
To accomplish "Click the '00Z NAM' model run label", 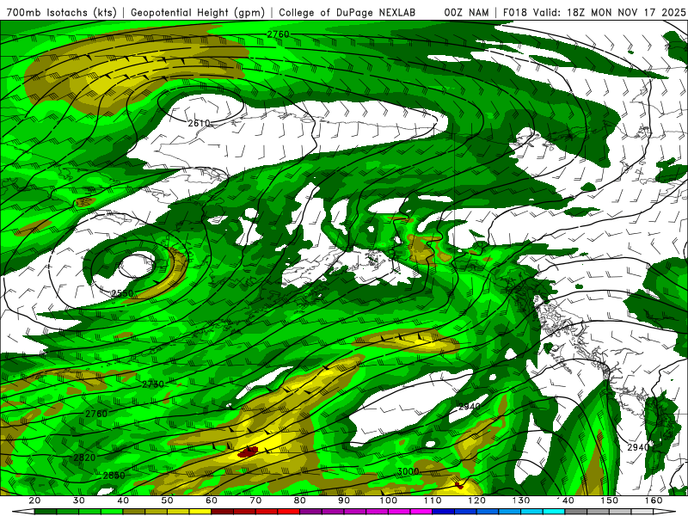I will [466, 13].
